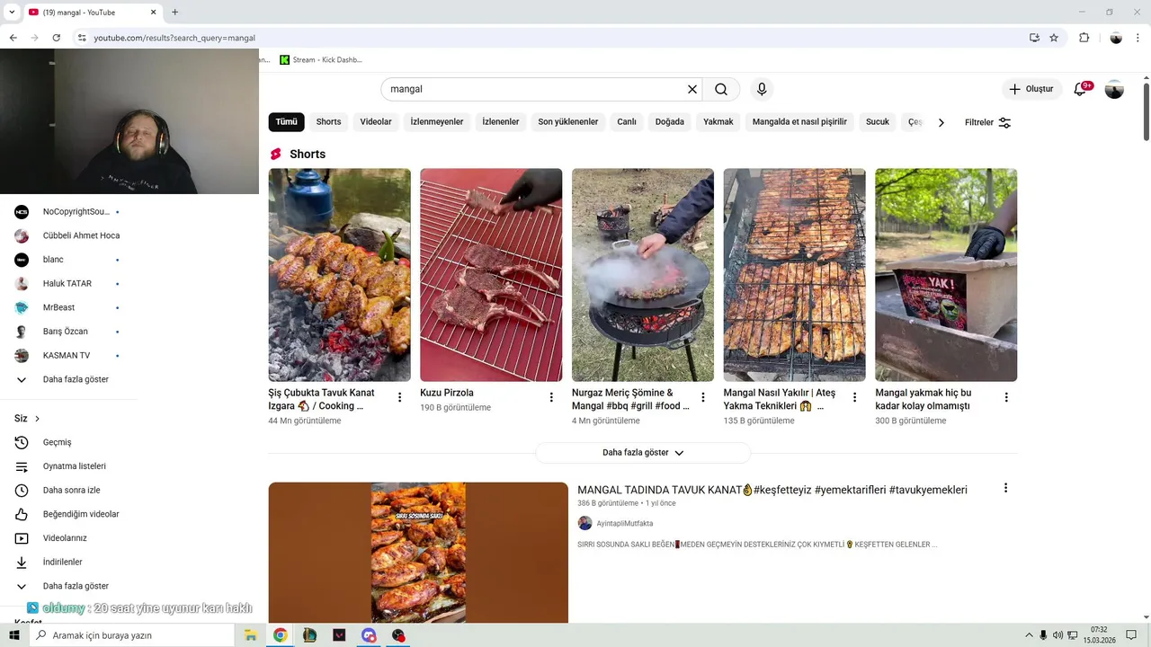Open the notifications bell
Image resolution: width=1151 pixels, height=647 pixels.
pos(1080,89)
